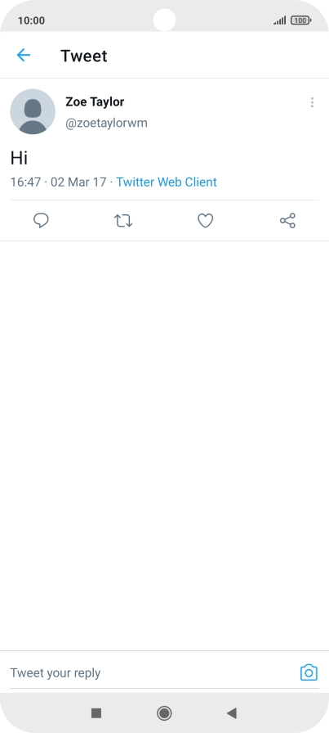Screen dimensions: 329x733
Task: Open the Twitter Web Client link
Action: pyautogui.click(x=167, y=182)
